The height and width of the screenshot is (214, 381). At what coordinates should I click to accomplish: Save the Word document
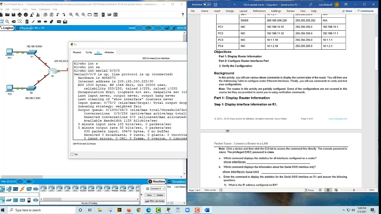(x=216, y=4)
